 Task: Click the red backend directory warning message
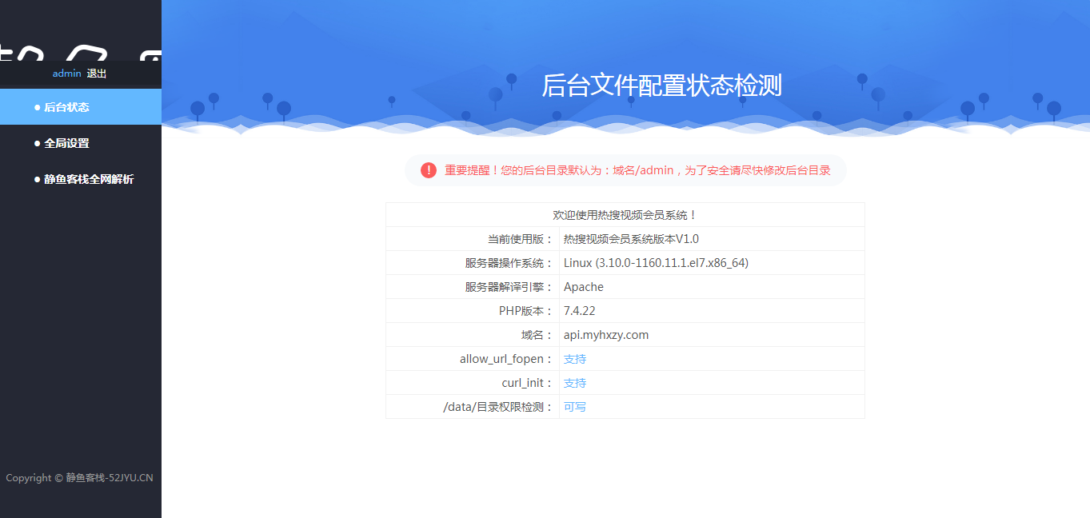[637, 170]
